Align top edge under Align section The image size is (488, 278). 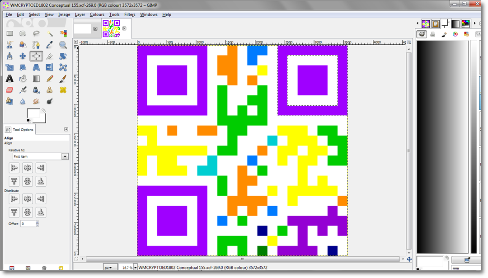pos(14,181)
